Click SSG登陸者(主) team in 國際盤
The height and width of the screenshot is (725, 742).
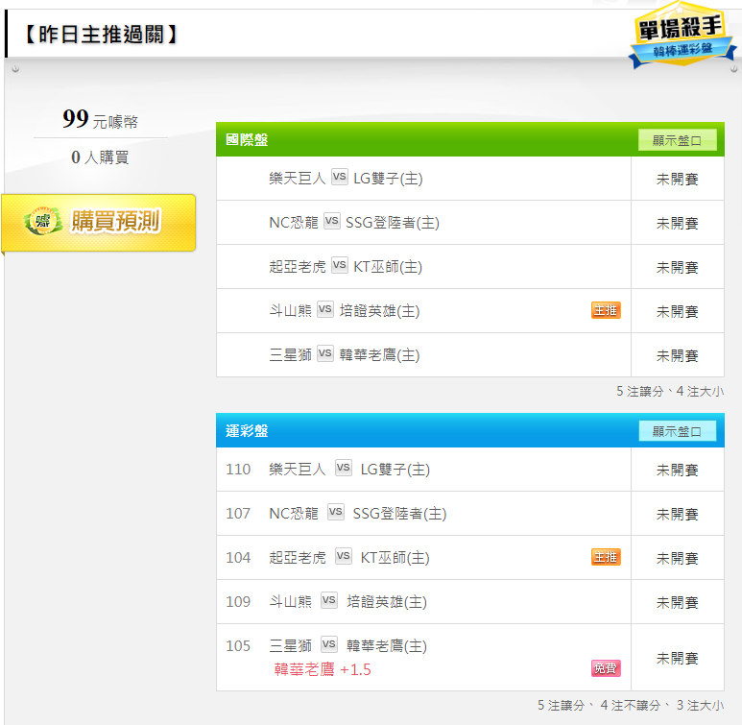click(393, 223)
